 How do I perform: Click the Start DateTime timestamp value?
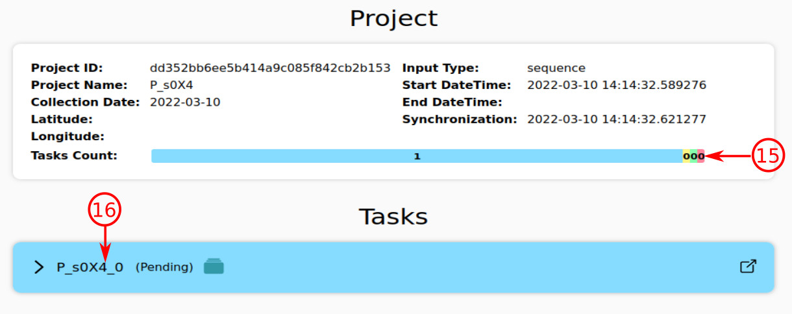(x=617, y=85)
